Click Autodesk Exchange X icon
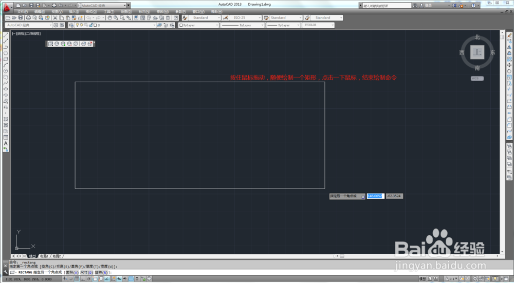 pos(454,5)
